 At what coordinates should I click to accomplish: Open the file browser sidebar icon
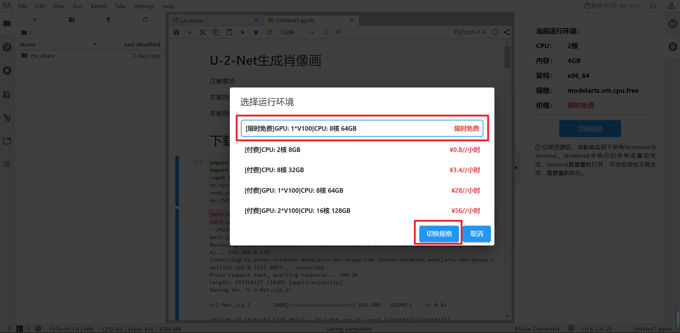click(x=7, y=23)
